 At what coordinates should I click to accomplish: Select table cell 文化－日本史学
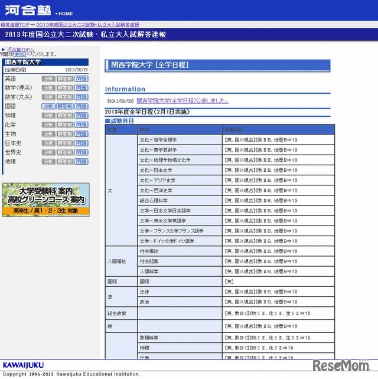pos(180,171)
